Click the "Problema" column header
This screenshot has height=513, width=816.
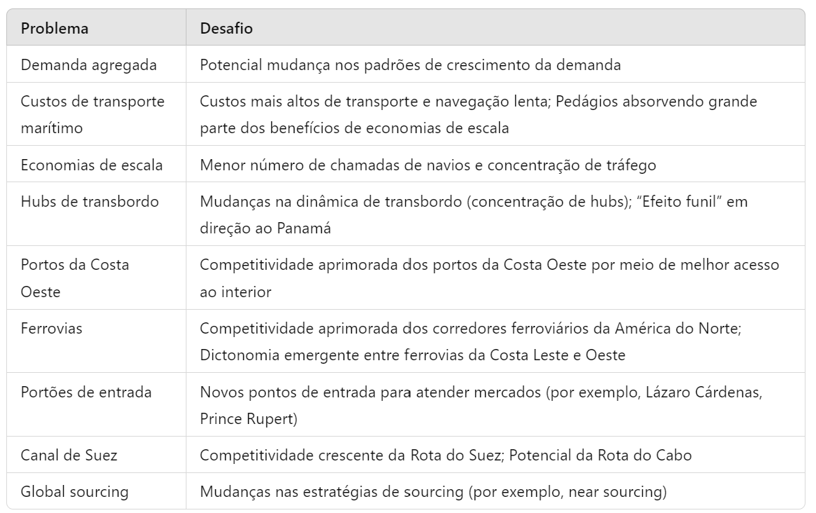click(55, 29)
